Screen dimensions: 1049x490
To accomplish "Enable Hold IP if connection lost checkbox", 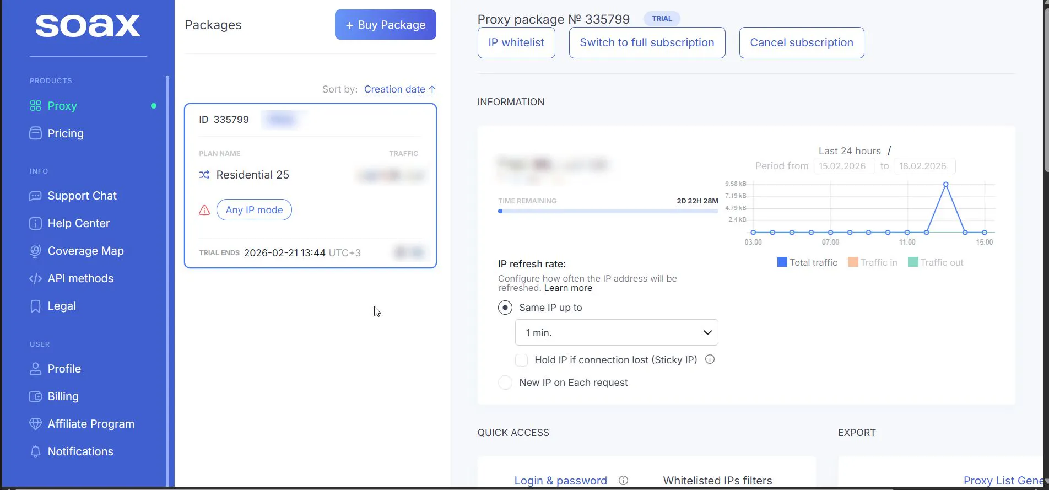I will pyautogui.click(x=521, y=360).
